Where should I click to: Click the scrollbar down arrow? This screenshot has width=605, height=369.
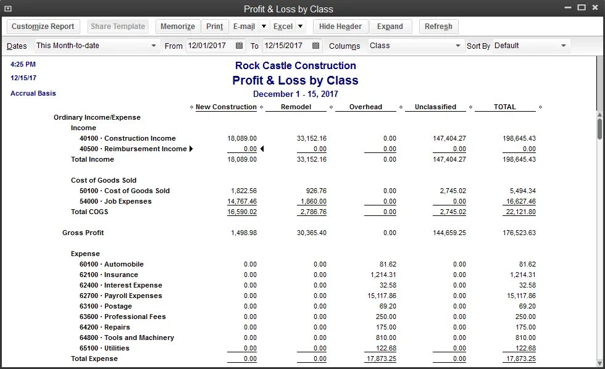pos(599,363)
